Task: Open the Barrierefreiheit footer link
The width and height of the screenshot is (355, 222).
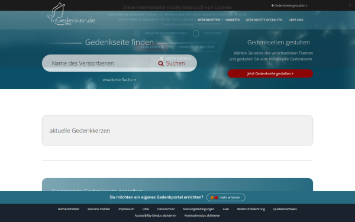Action: pyautogui.click(x=69, y=209)
